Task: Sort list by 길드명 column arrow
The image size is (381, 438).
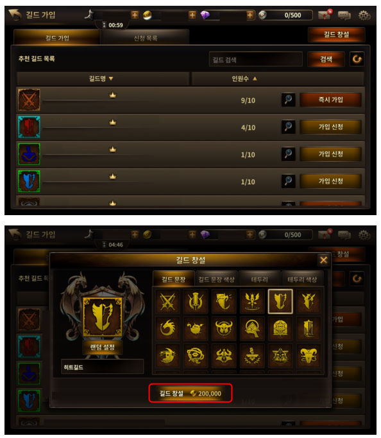Action: pos(111,79)
